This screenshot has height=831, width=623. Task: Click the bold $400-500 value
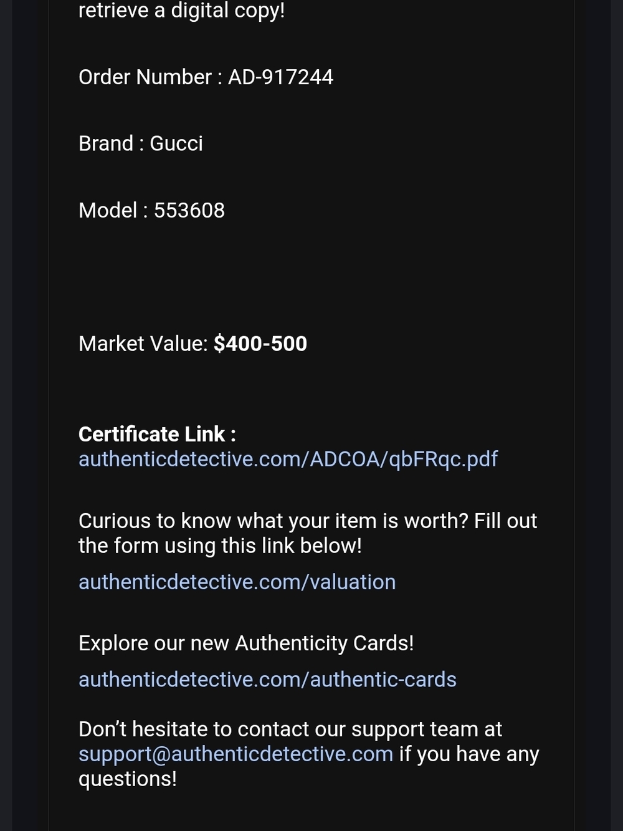pos(260,344)
